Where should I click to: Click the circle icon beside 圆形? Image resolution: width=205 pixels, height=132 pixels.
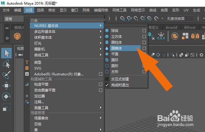[107, 66]
